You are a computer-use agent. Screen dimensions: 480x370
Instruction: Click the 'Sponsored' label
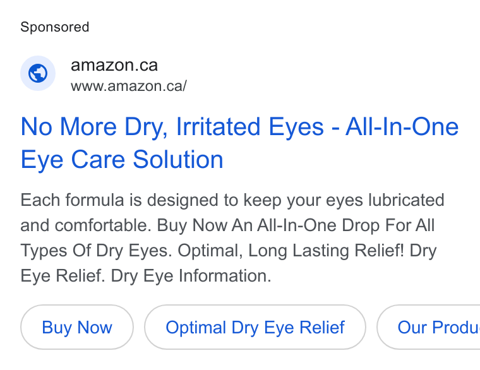(x=55, y=27)
